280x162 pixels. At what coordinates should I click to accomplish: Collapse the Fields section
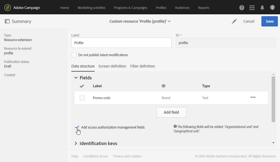[x=76, y=78]
